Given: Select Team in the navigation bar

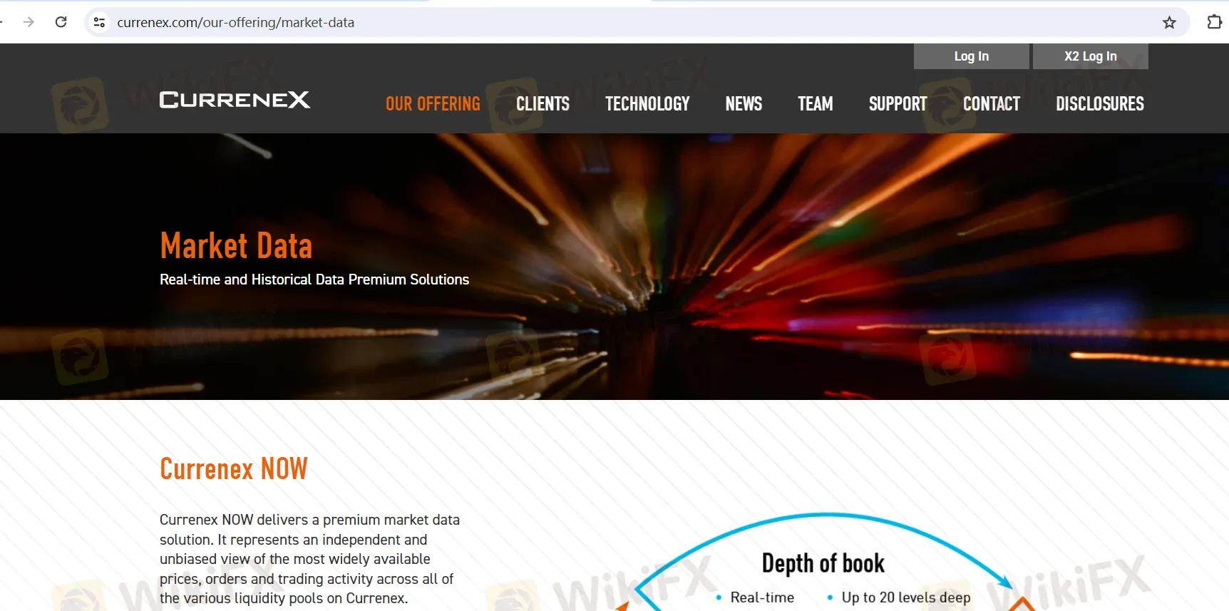Looking at the screenshot, I should tap(815, 104).
